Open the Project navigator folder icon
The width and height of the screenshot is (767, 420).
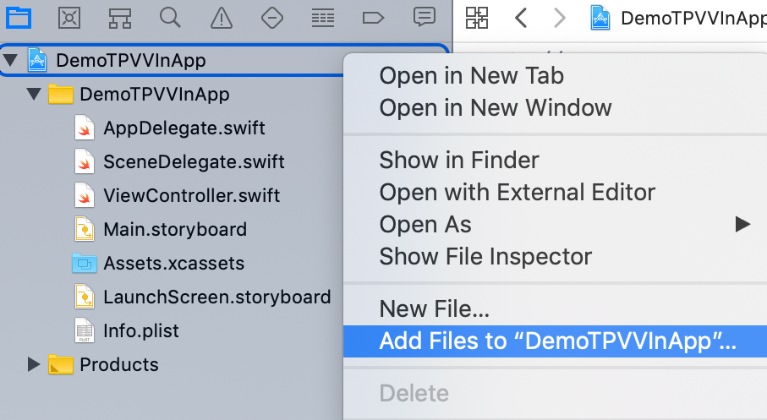[x=19, y=16]
